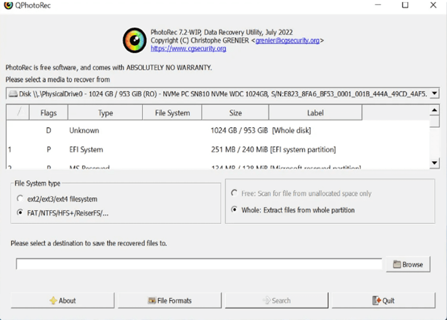The image size is (447, 320).
Task: Open the media selection drop-down list
Action: 435,93
